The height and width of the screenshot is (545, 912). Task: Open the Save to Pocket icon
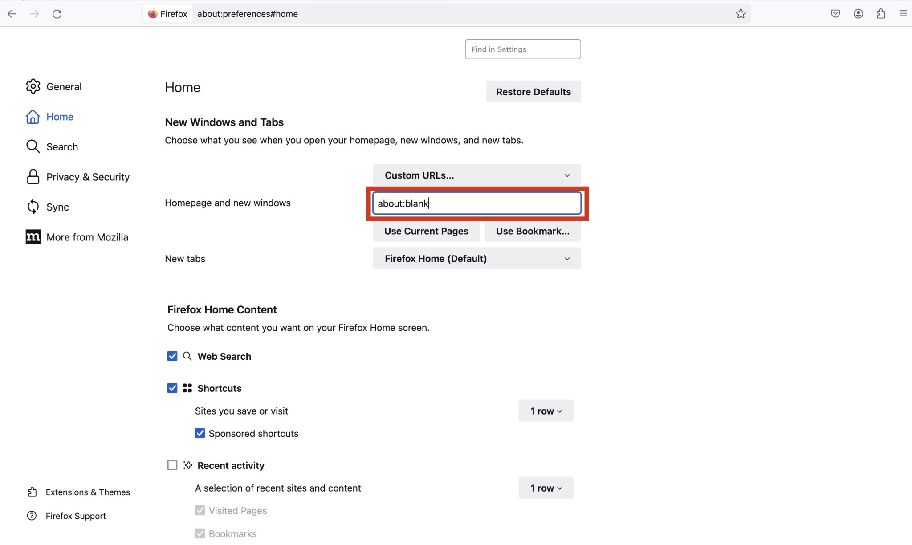[x=835, y=14]
